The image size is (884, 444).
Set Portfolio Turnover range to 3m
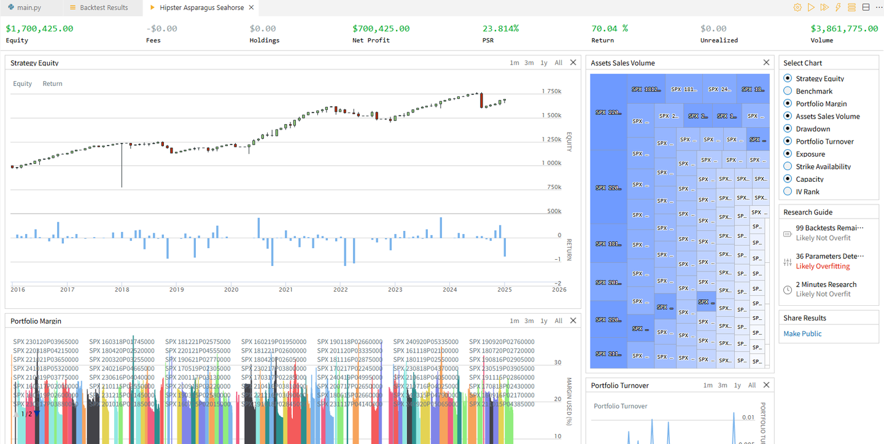723,385
